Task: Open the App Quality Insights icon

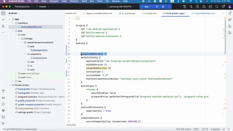Action: click(3, 111)
